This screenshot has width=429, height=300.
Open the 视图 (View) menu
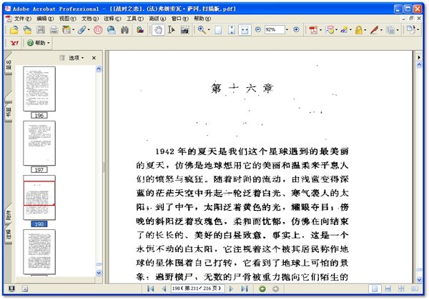(68, 19)
